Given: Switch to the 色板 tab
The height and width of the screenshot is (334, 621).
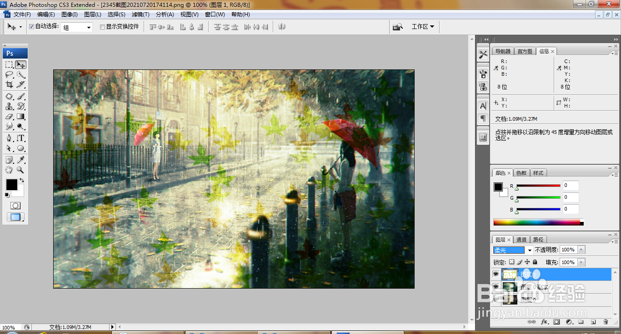Looking at the screenshot, I should pyautogui.click(x=521, y=173).
